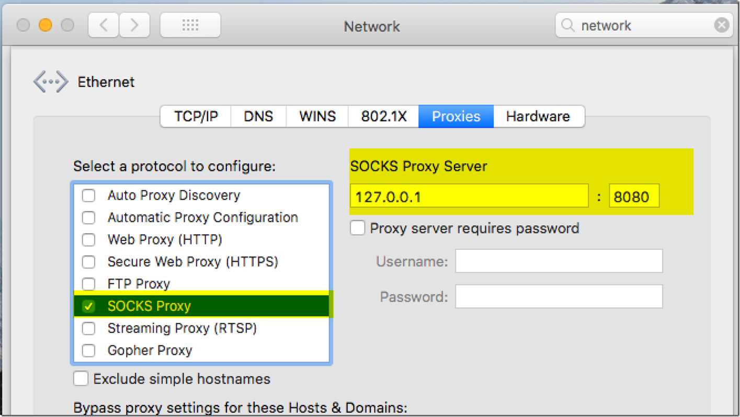Click the SOCKS proxy address field 127.0.0.1
Screen dimensions: 740x417
[x=469, y=196]
